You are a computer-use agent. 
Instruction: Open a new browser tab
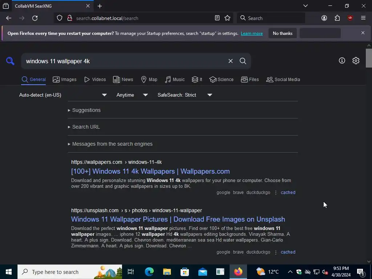coord(100,6)
